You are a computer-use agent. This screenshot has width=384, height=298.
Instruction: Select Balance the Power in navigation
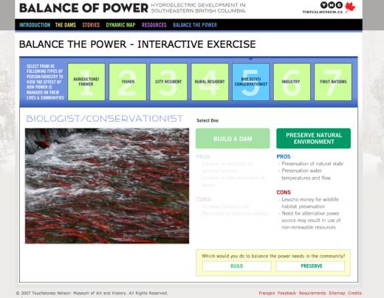tap(195, 25)
